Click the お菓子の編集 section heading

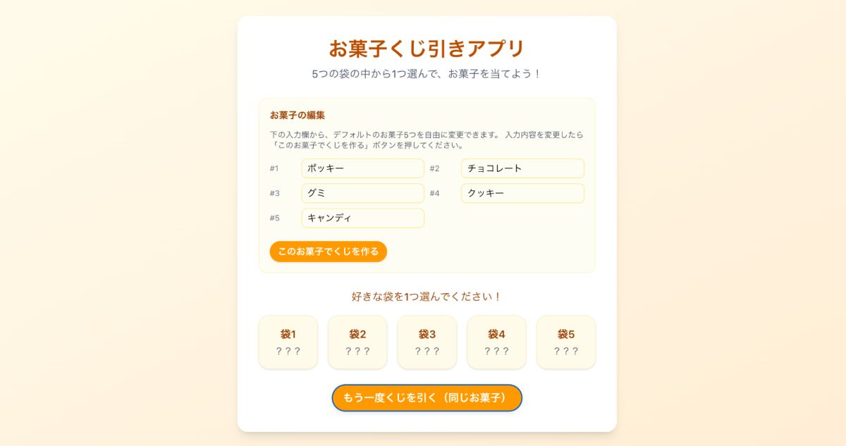pyautogui.click(x=297, y=115)
